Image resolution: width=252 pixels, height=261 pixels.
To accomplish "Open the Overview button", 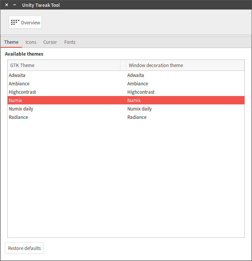I will (25, 22).
